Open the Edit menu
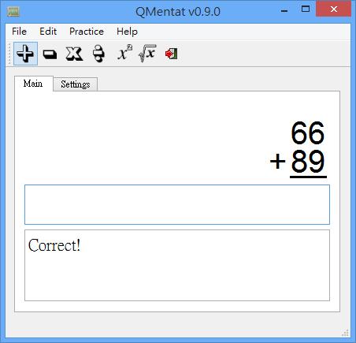The image size is (356, 343). tap(48, 32)
